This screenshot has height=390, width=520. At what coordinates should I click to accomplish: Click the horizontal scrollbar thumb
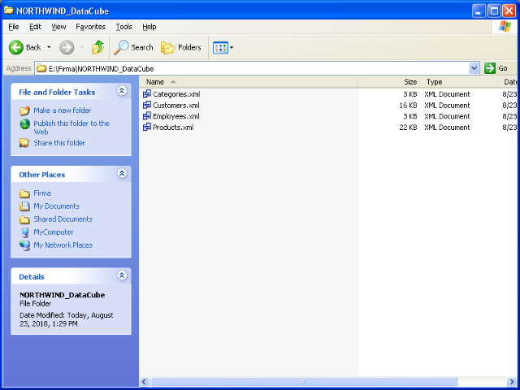point(303,382)
